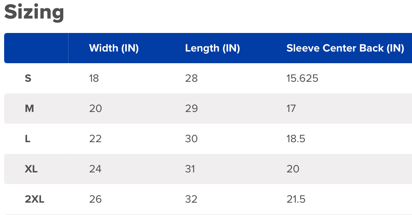Select the Width (IN) column header
This screenshot has height=215, width=412.
113,48
